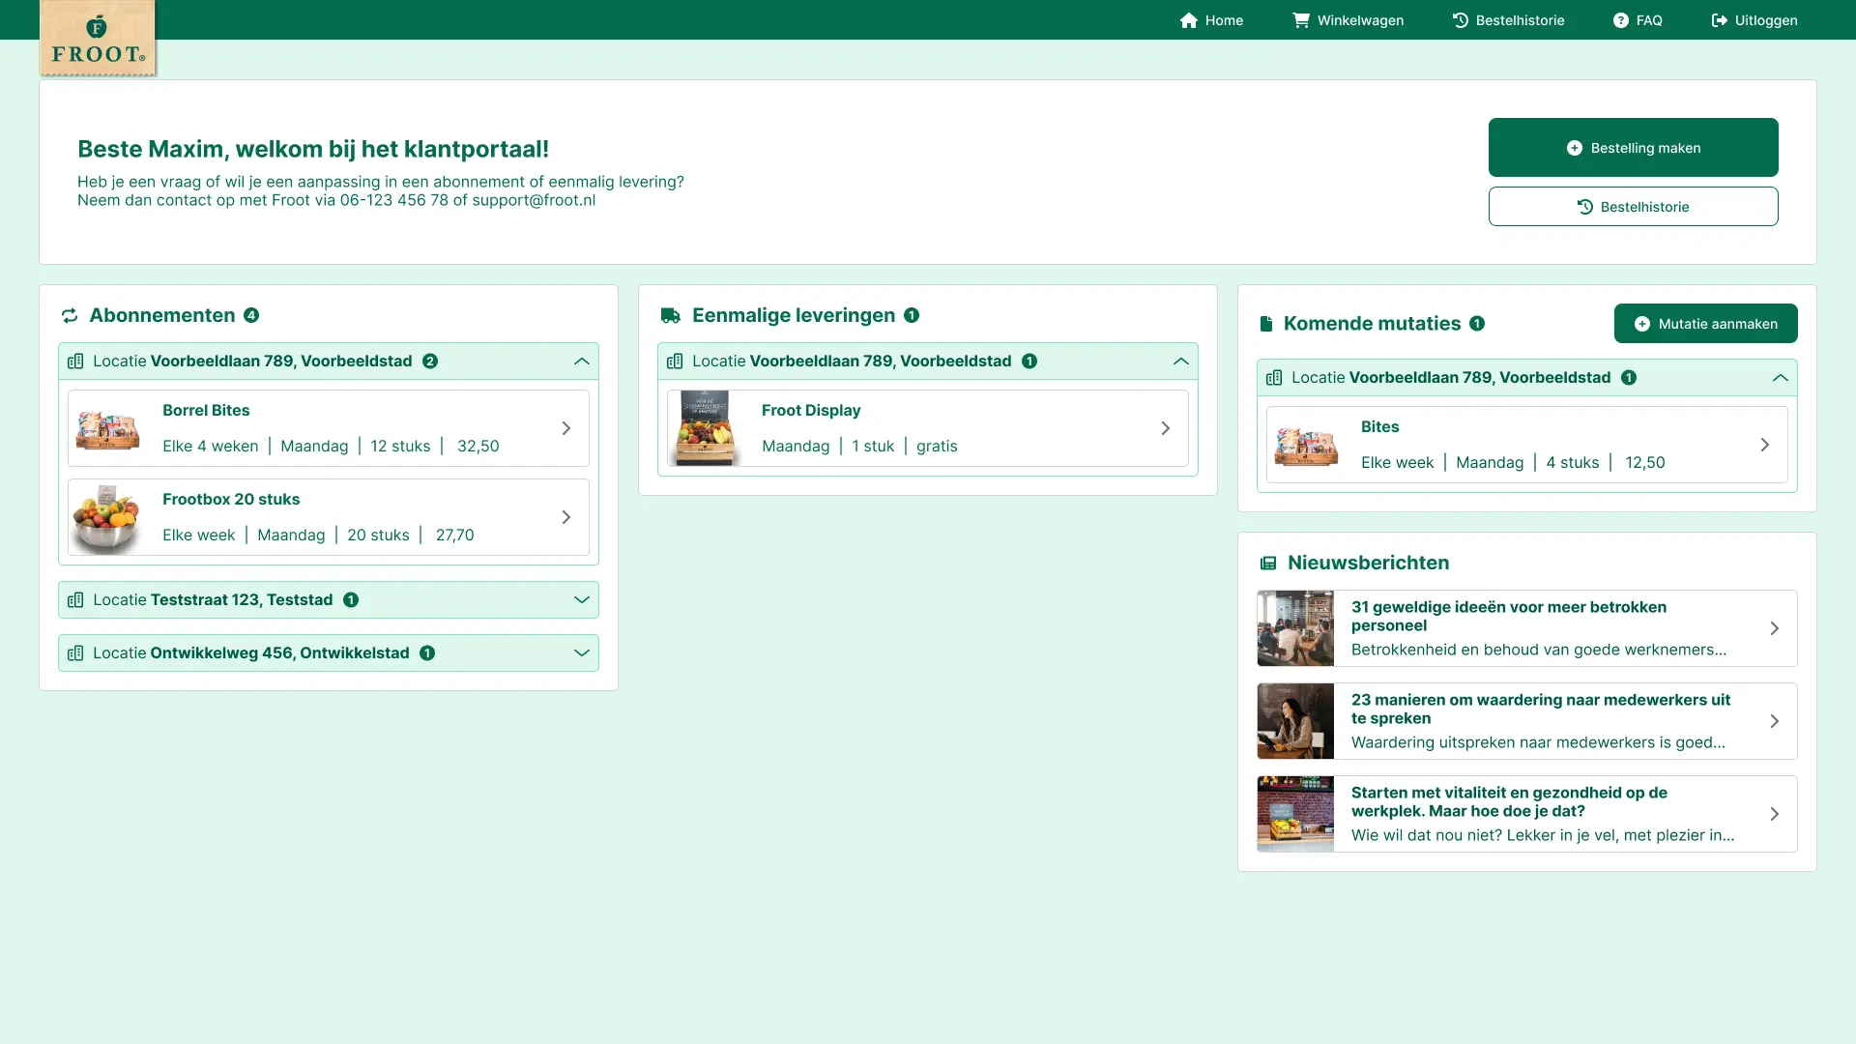Click the Bestelling maken button
The width and height of the screenshot is (1856, 1044).
1634,148
